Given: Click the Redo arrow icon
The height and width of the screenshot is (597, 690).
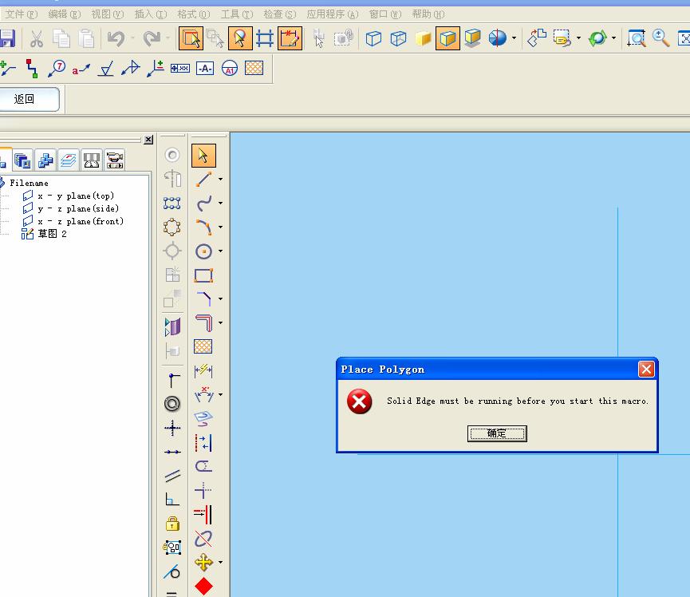Looking at the screenshot, I should [152, 38].
